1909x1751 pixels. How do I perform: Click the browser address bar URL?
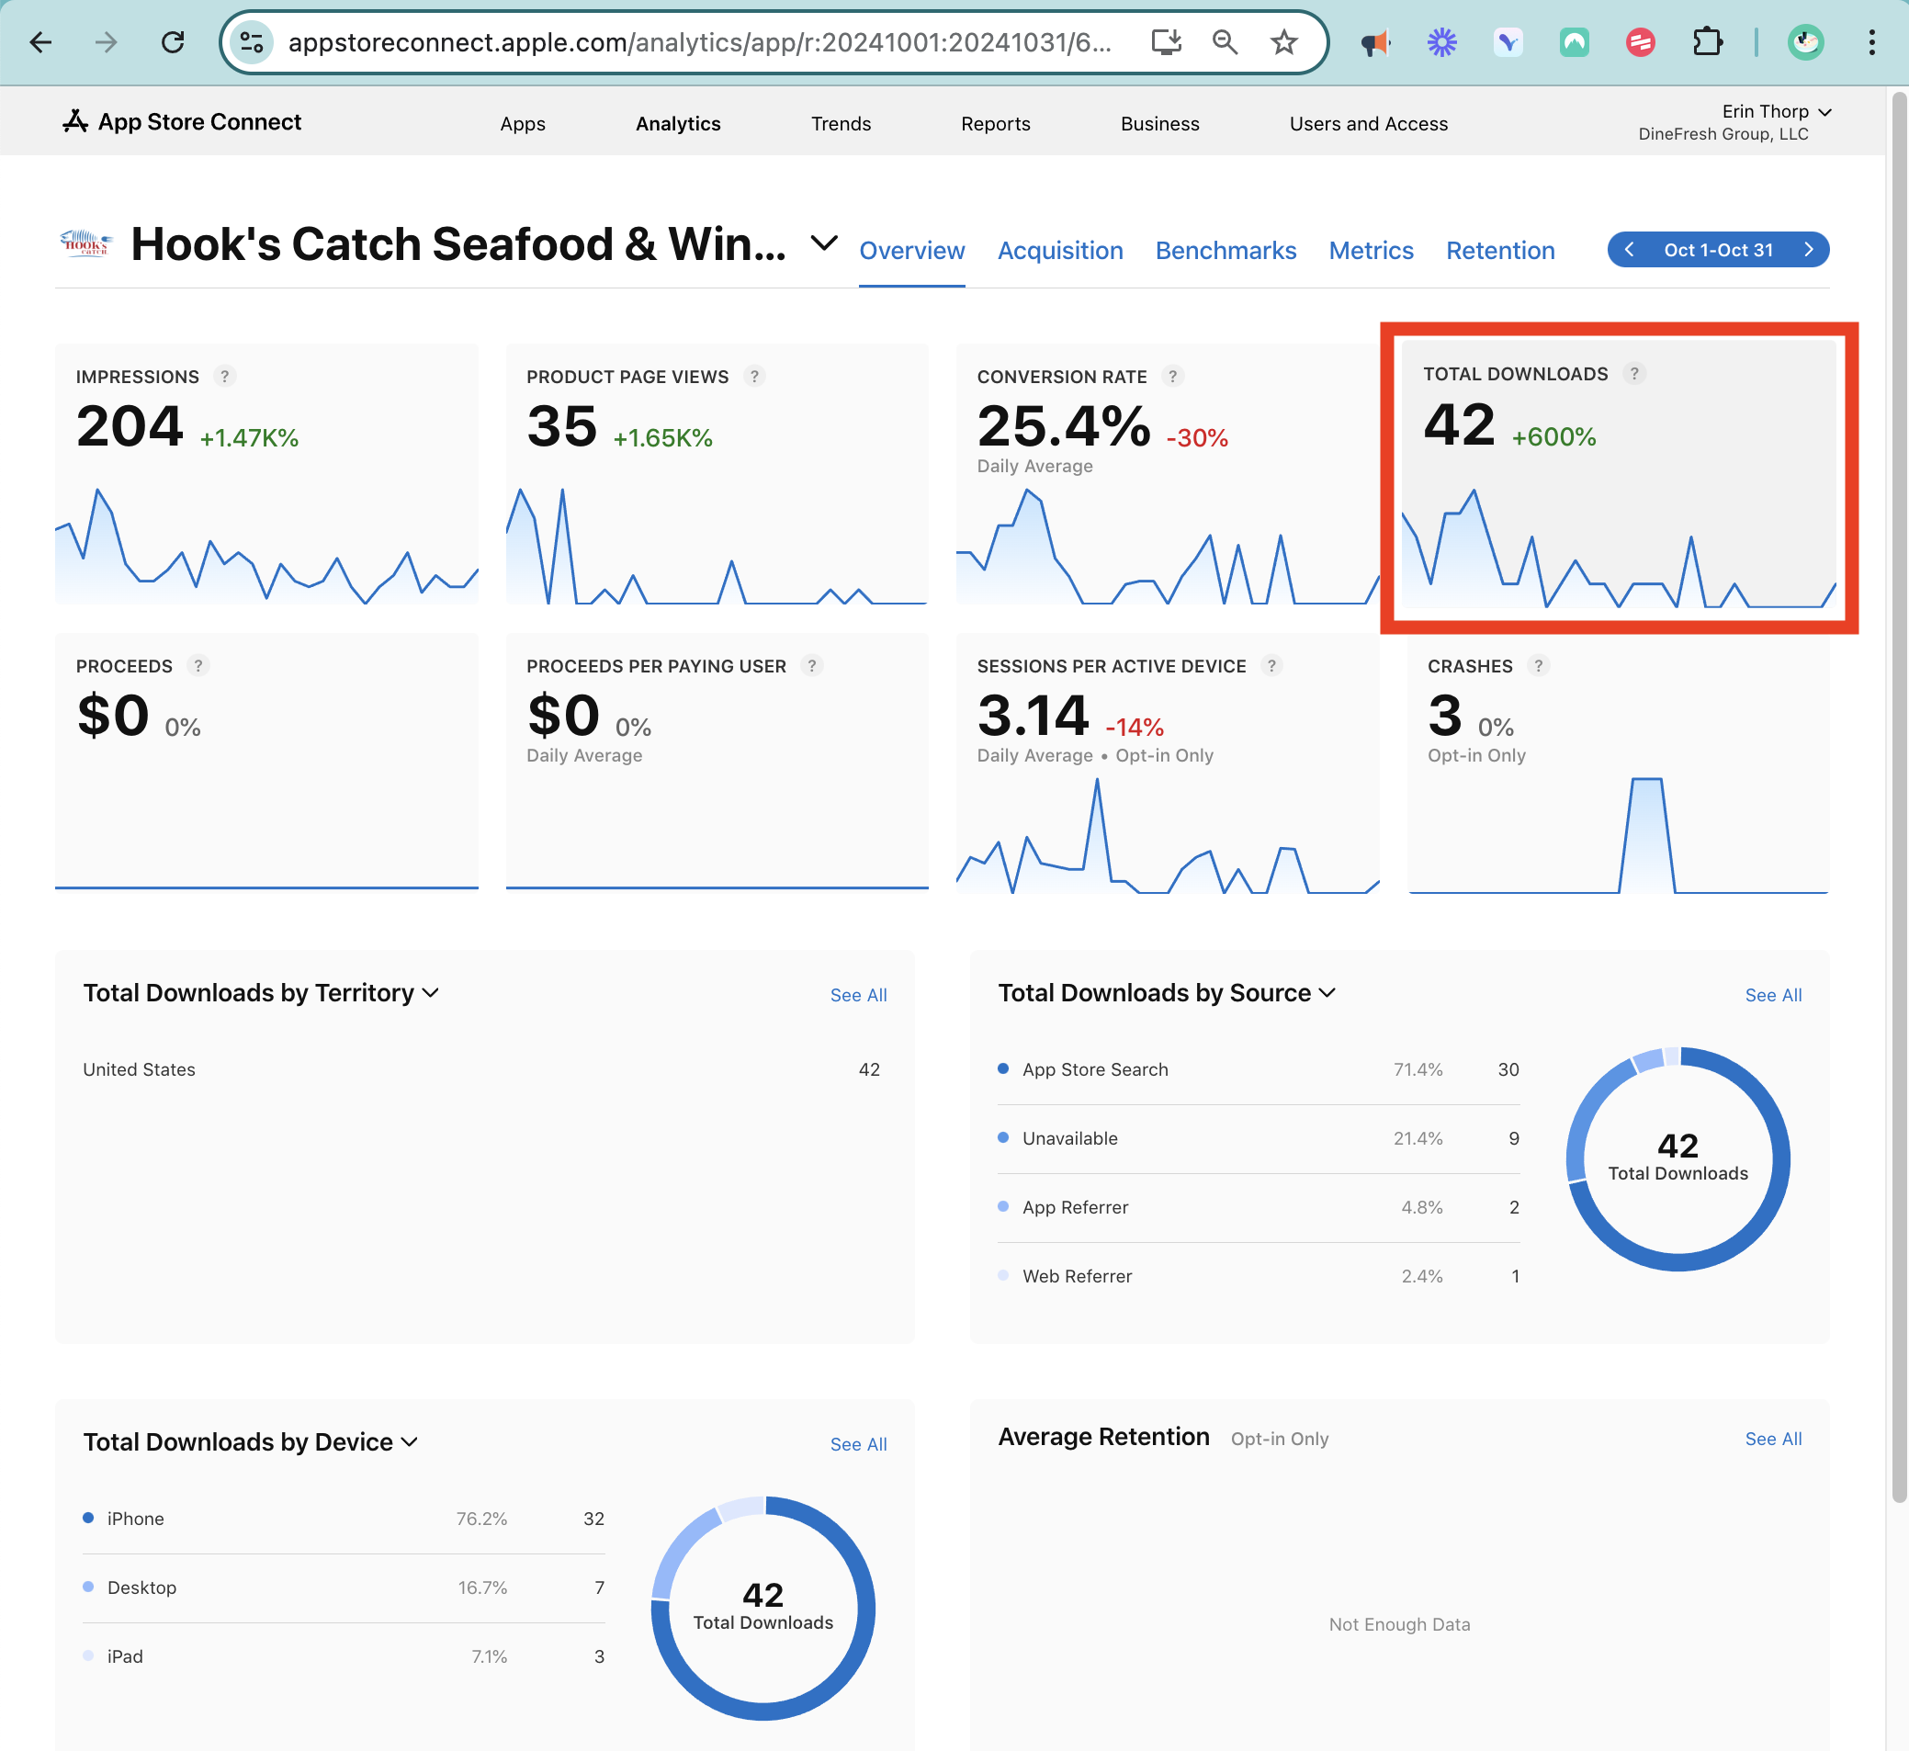(x=699, y=42)
